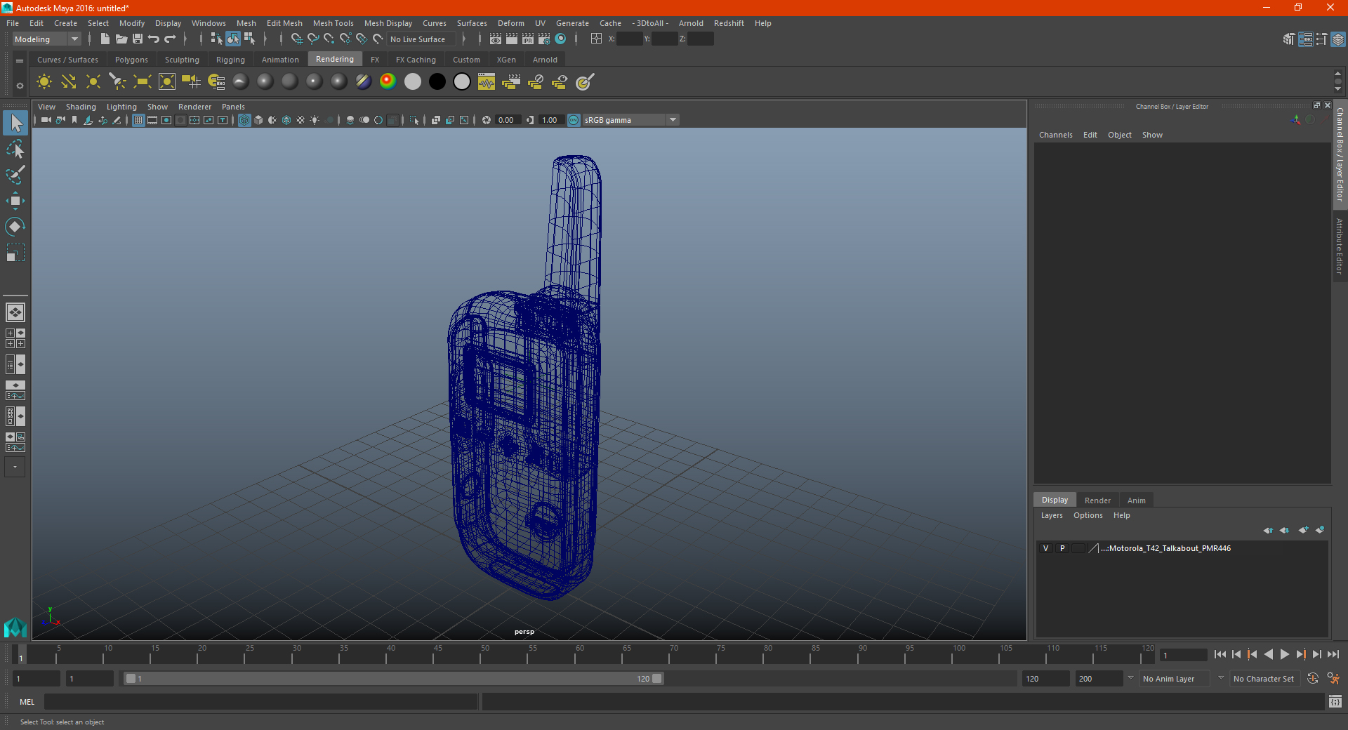
Task: Redo the last action
Action: [170, 39]
